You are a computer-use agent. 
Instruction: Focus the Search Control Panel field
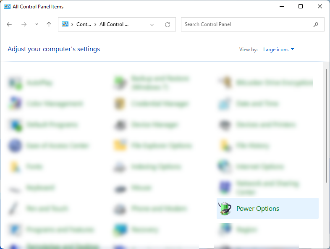(x=253, y=24)
